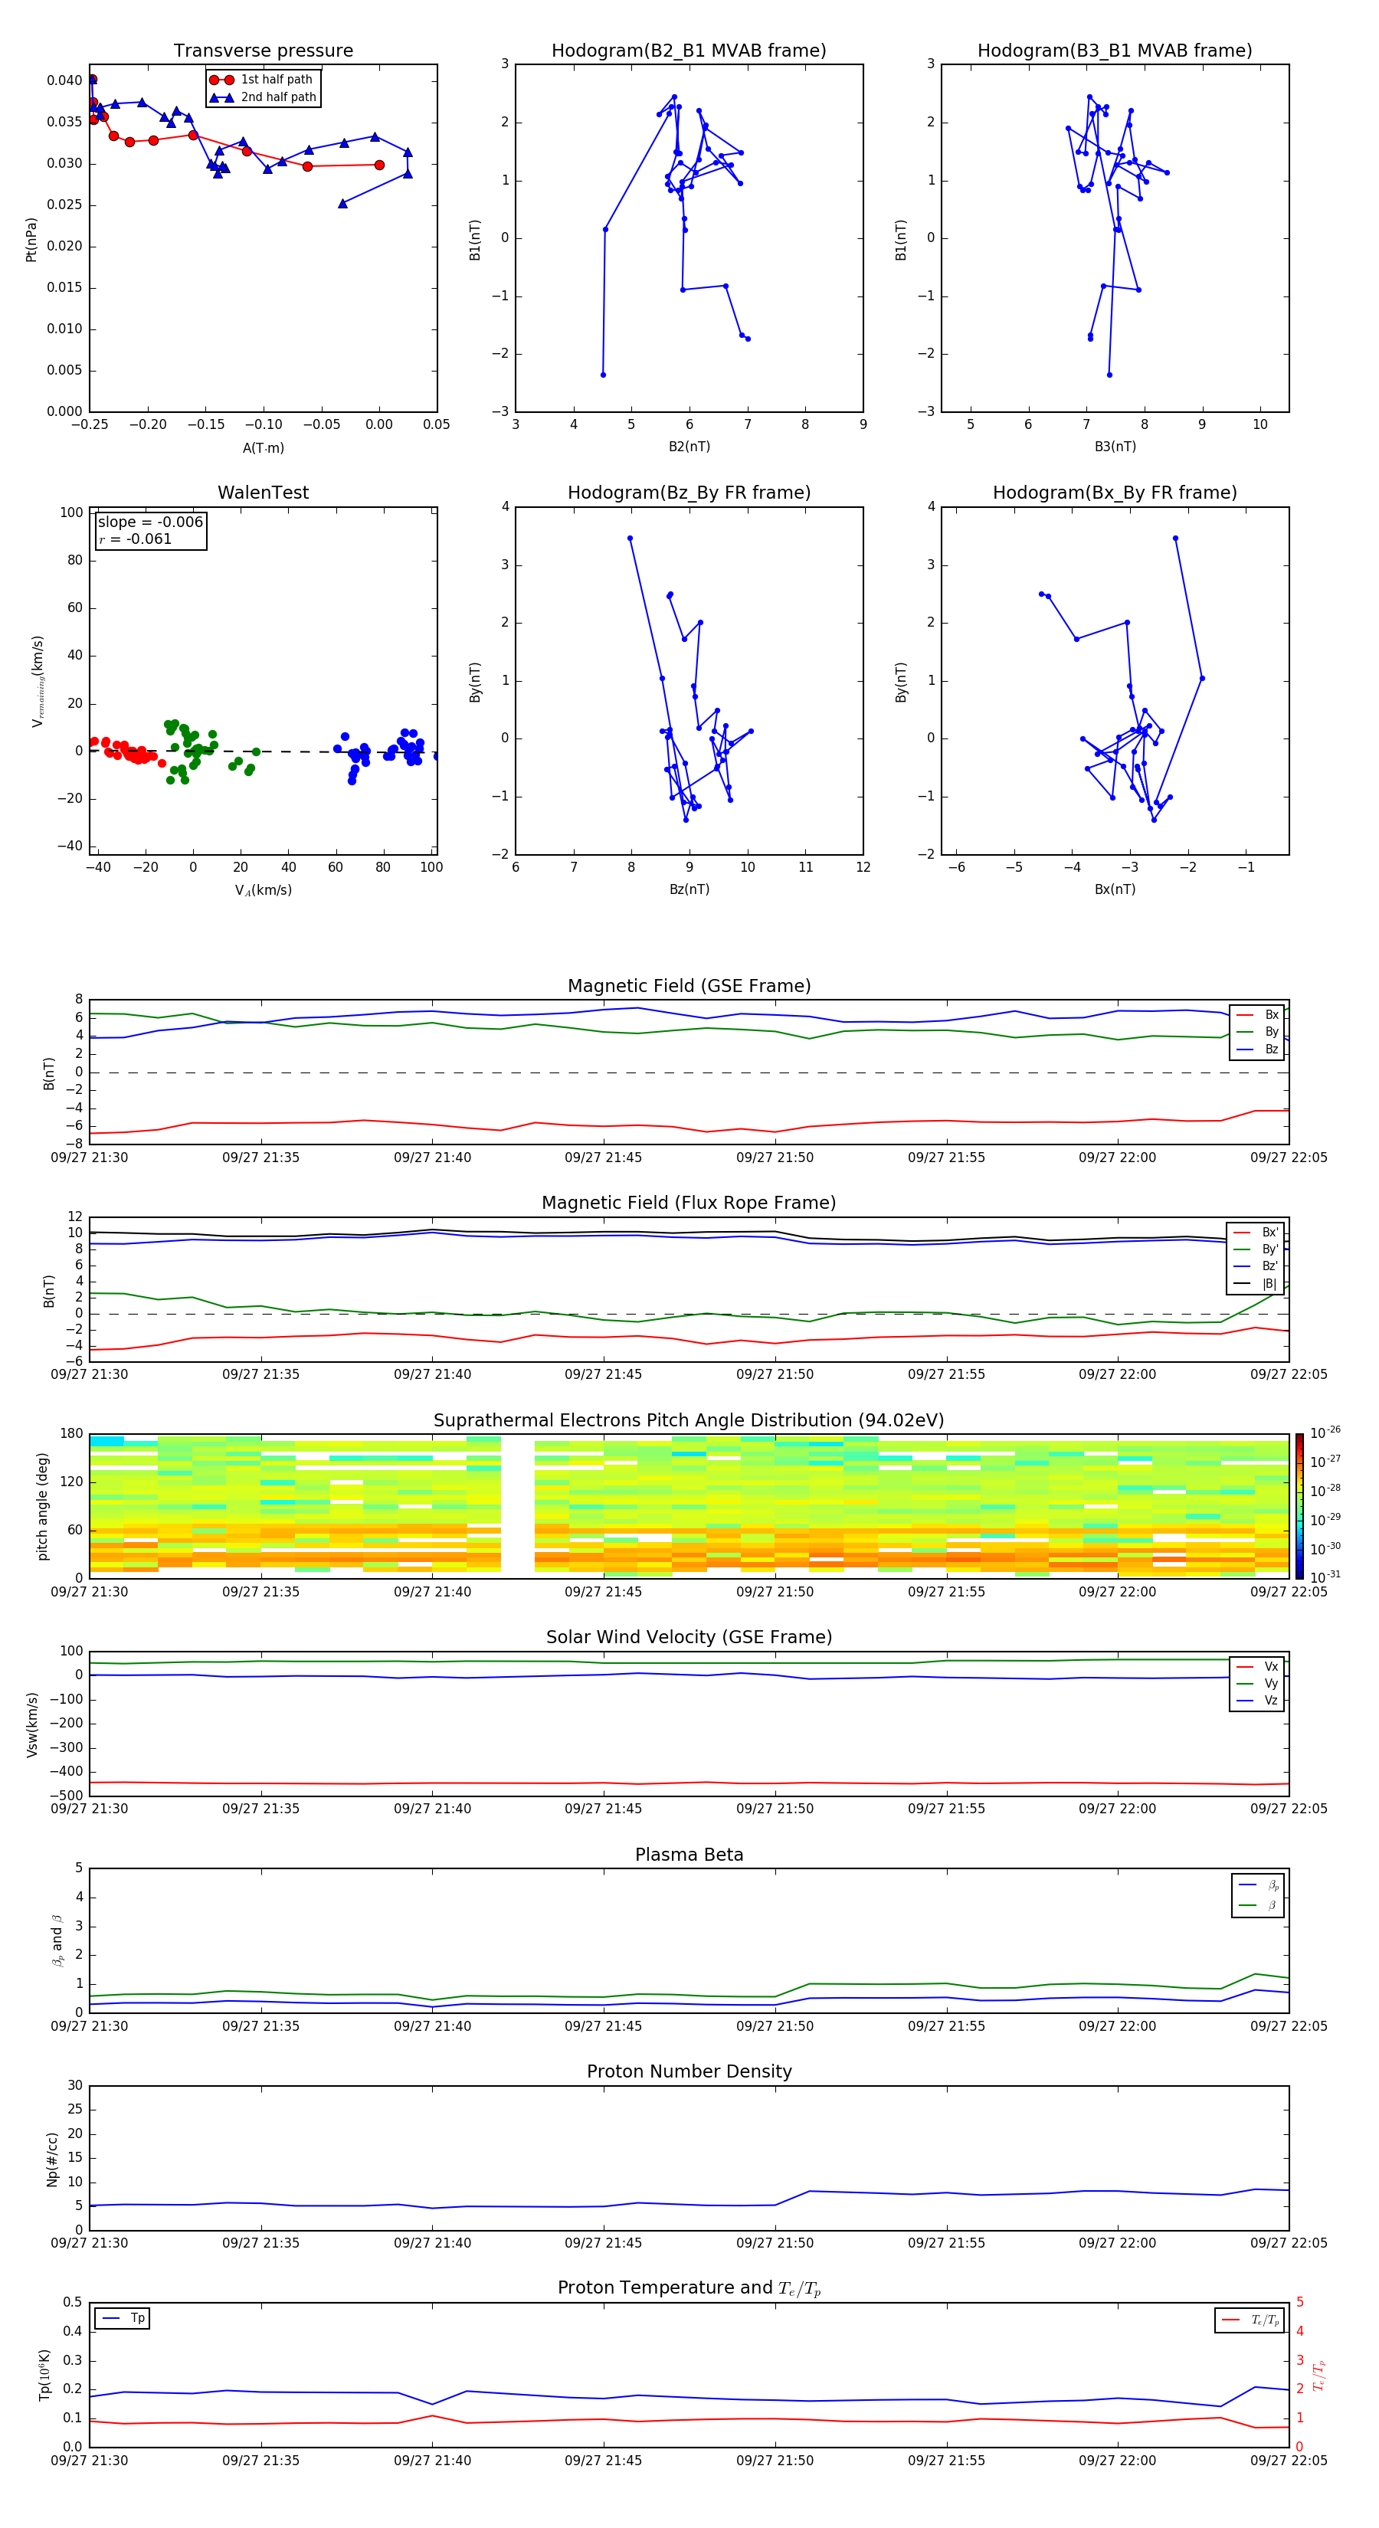
Task: Select the "slope = -0.006" annotation
Action: 150,522
